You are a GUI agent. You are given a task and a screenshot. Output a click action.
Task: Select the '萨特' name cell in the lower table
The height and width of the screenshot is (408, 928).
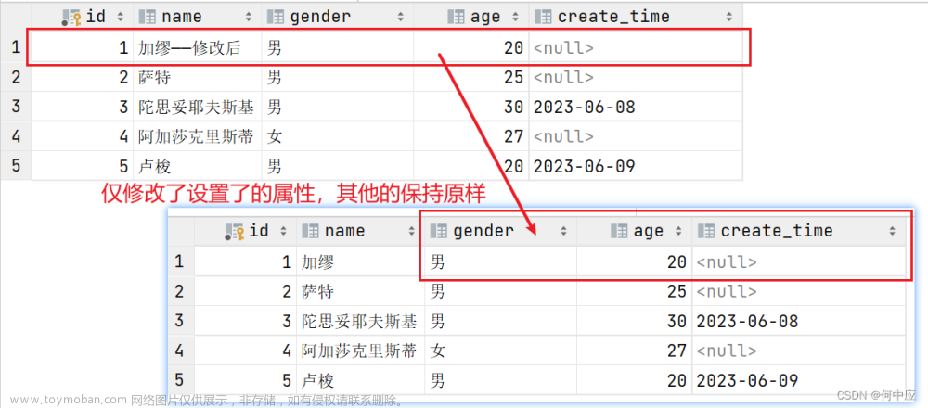(x=360, y=291)
